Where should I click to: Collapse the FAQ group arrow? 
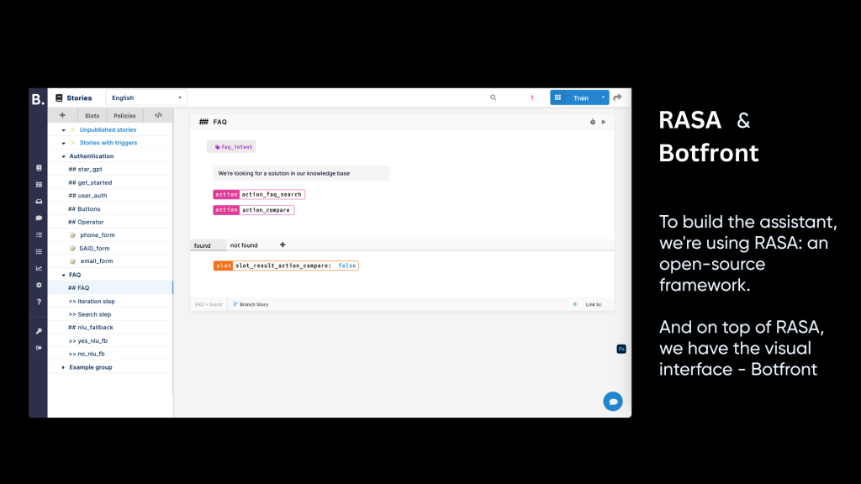(63, 275)
